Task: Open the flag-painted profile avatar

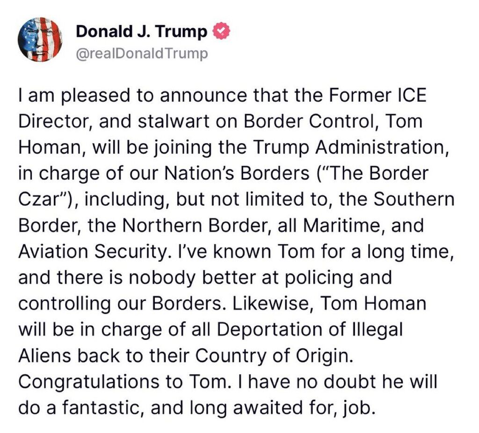Action: tap(40, 40)
